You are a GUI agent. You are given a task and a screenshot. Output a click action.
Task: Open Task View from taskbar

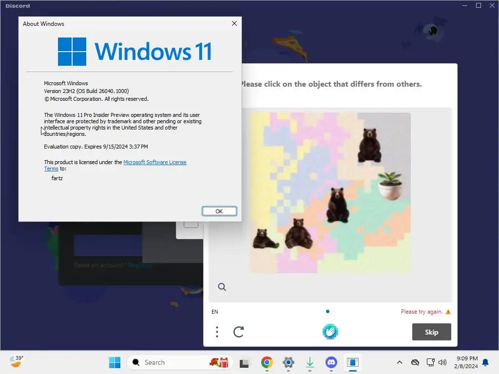pyautogui.click(x=244, y=363)
